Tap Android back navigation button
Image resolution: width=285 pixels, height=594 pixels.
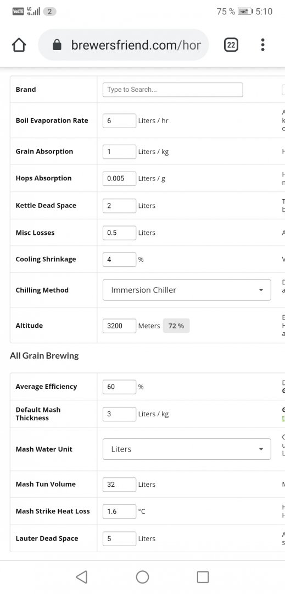pos(81,577)
